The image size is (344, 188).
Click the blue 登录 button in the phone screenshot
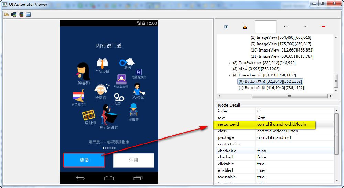tap(84, 160)
